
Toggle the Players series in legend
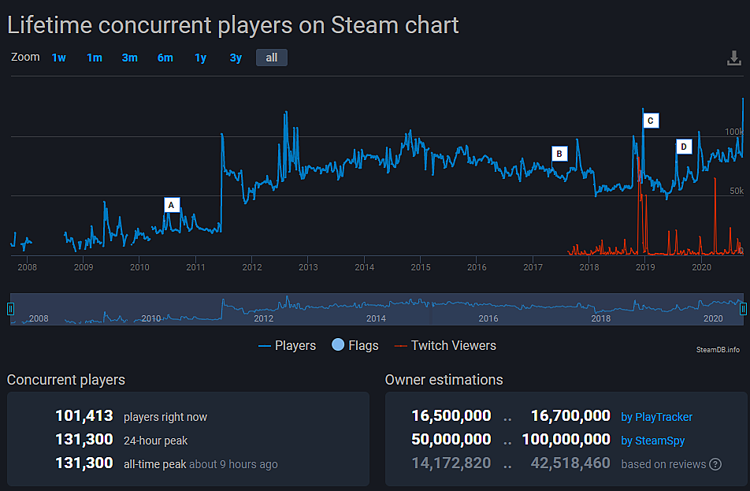288,345
